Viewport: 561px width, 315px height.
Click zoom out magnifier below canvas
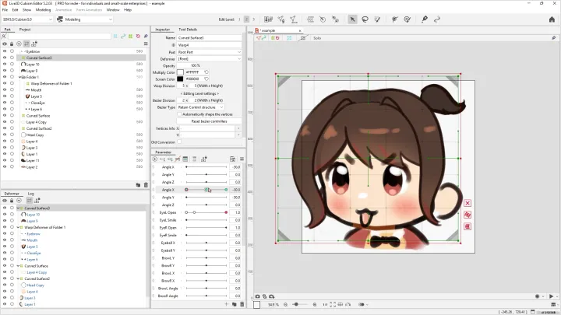click(x=285, y=305)
